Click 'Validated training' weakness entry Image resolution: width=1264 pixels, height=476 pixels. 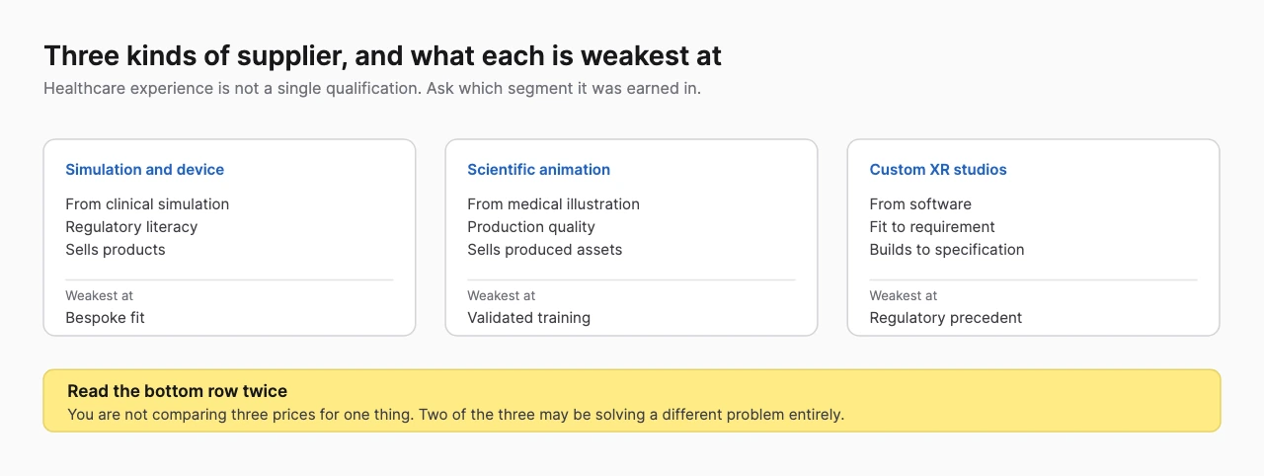pos(529,318)
